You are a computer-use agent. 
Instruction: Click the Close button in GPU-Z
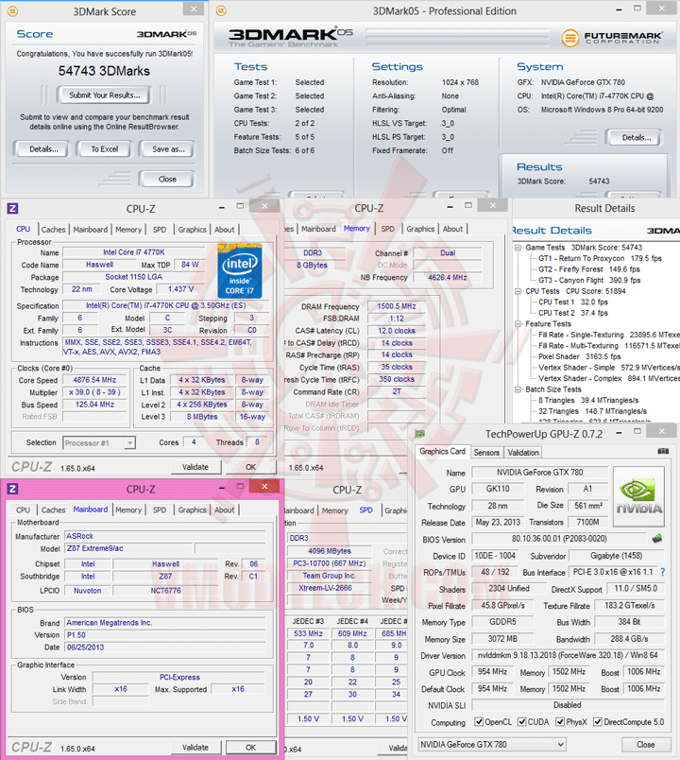click(646, 744)
